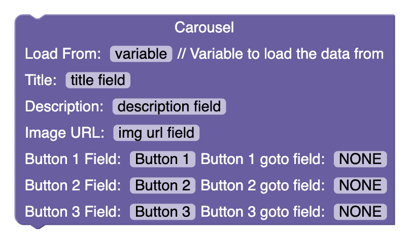Select the Button 3 Field: label

pos(73,212)
